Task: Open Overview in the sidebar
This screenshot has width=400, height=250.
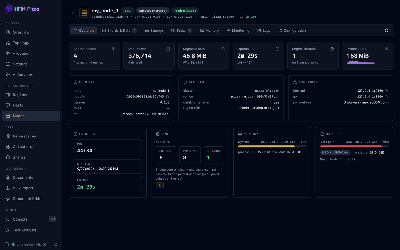Action: 31,32
